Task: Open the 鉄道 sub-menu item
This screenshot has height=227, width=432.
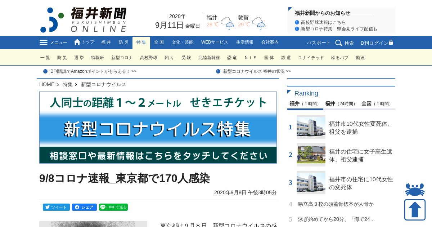Action: [286, 58]
